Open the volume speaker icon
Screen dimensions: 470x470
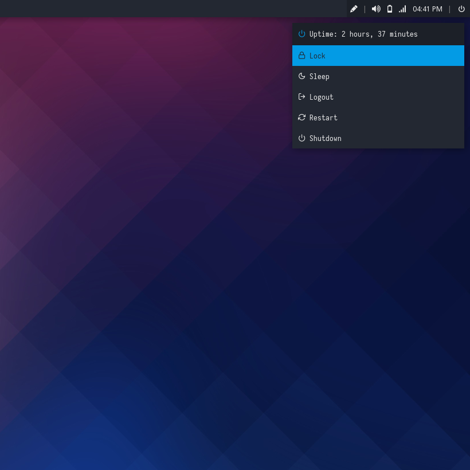pyautogui.click(x=376, y=9)
